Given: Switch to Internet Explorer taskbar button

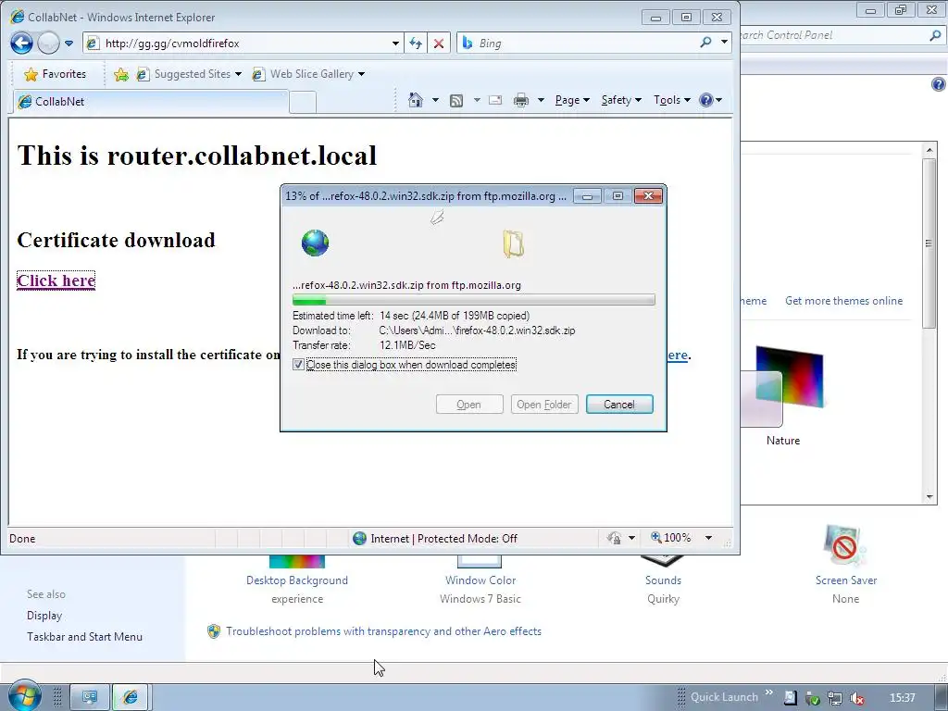Looking at the screenshot, I should point(130,697).
